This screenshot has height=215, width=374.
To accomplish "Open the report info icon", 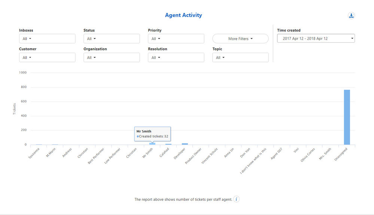I will pyautogui.click(x=236, y=199).
